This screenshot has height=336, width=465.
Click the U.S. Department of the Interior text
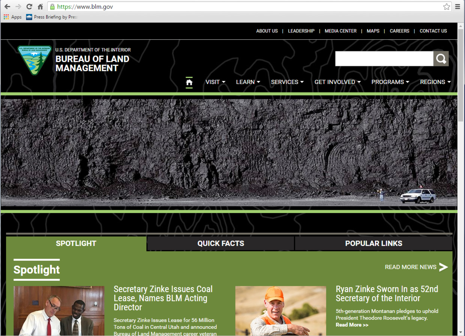[x=93, y=50]
